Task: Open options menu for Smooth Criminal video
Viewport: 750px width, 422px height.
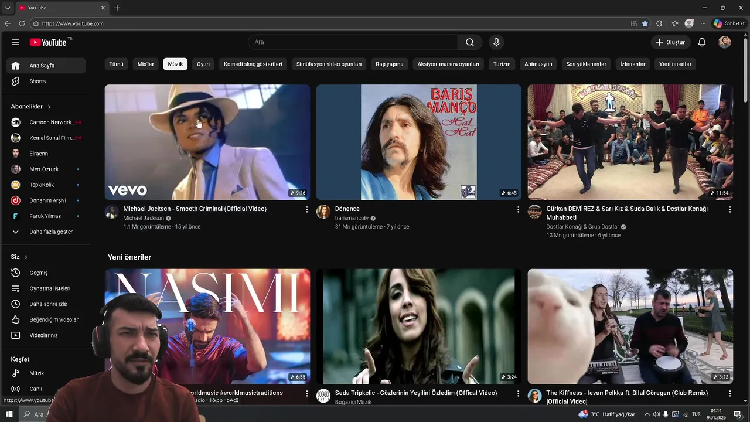Action: pyautogui.click(x=306, y=209)
